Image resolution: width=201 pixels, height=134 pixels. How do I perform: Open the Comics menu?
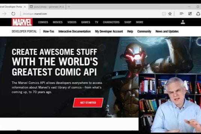43,22
